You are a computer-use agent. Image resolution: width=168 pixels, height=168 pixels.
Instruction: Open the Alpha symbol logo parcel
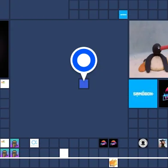tap(34, 143)
